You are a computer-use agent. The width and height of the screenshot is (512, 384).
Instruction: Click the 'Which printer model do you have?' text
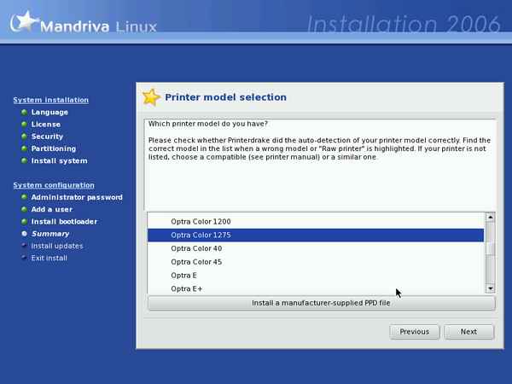pos(208,124)
